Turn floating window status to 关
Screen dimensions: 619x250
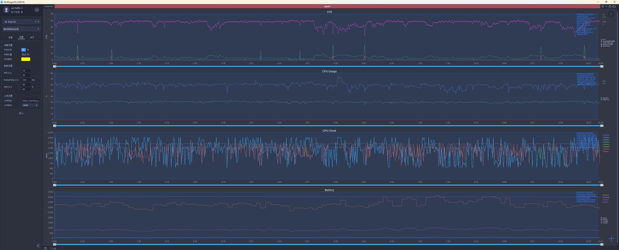tap(28, 50)
